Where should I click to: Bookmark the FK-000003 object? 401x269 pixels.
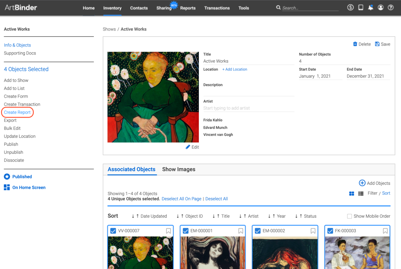(x=385, y=231)
